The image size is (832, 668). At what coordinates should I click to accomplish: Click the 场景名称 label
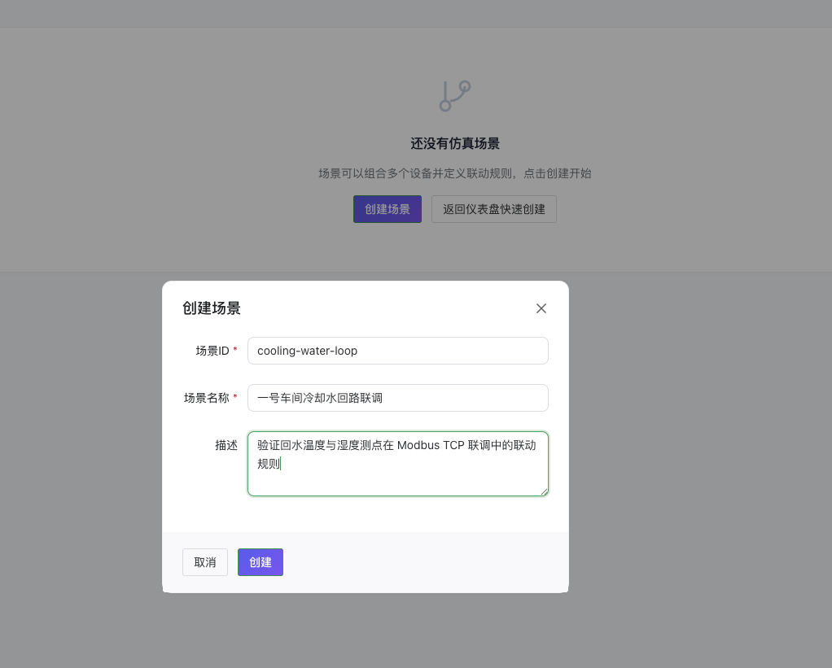207,398
